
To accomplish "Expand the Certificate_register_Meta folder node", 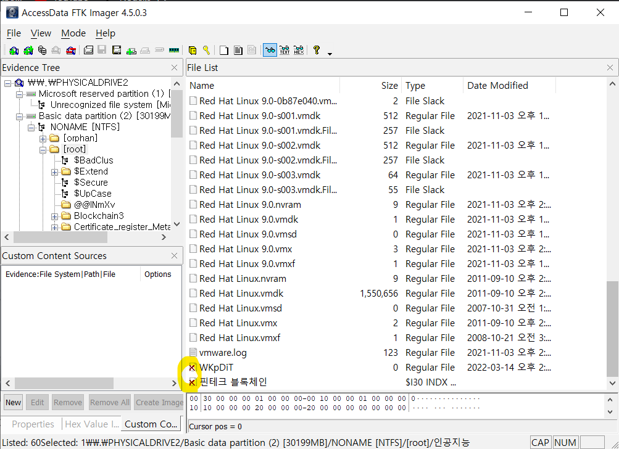I will click(55, 227).
